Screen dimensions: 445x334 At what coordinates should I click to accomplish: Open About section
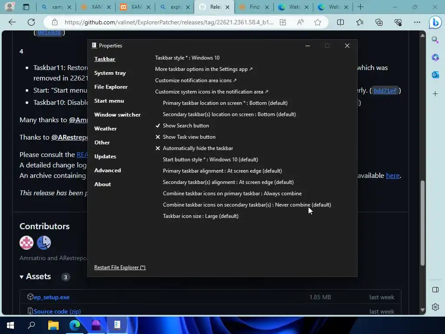tap(103, 184)
